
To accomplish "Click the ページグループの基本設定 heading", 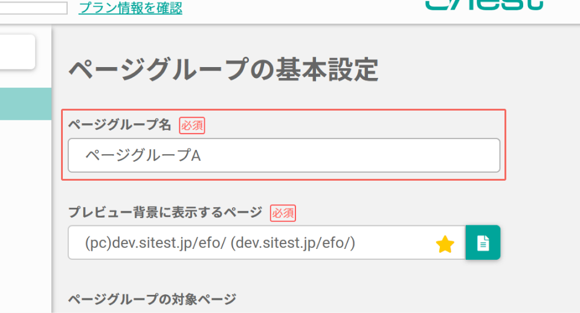I will (x=224, y=69).
